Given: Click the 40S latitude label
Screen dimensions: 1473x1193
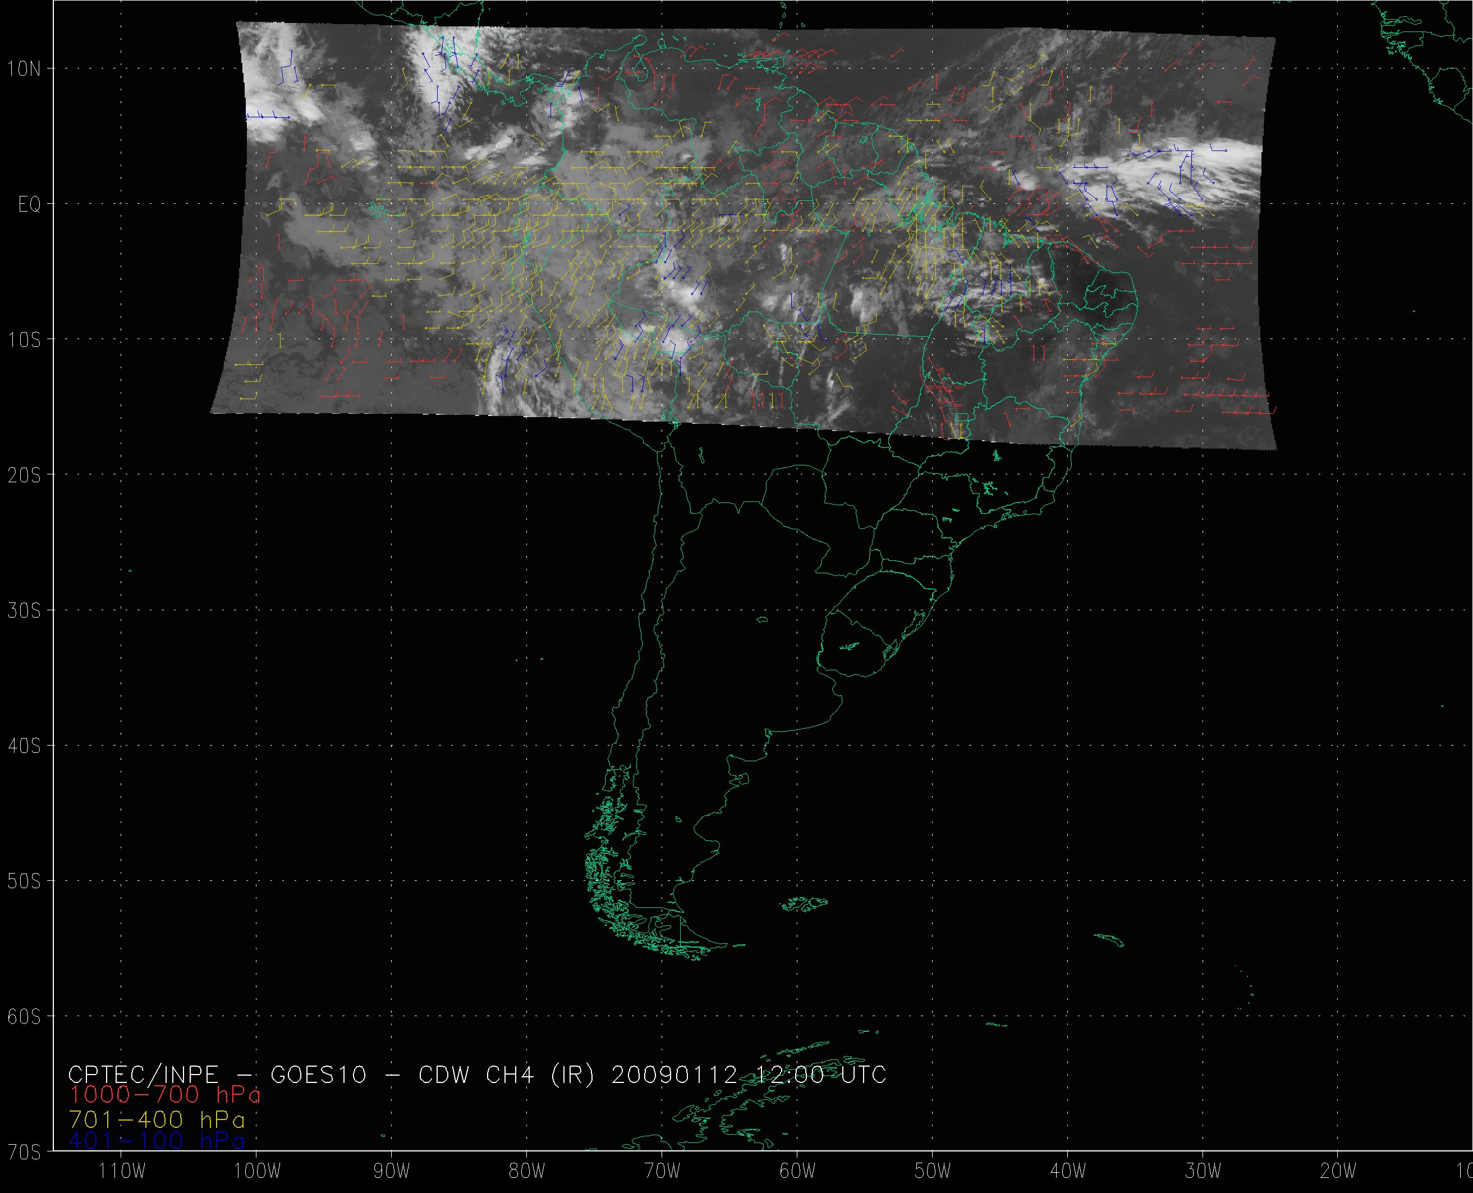Looking at the screenshot, I should coord(25,746).
